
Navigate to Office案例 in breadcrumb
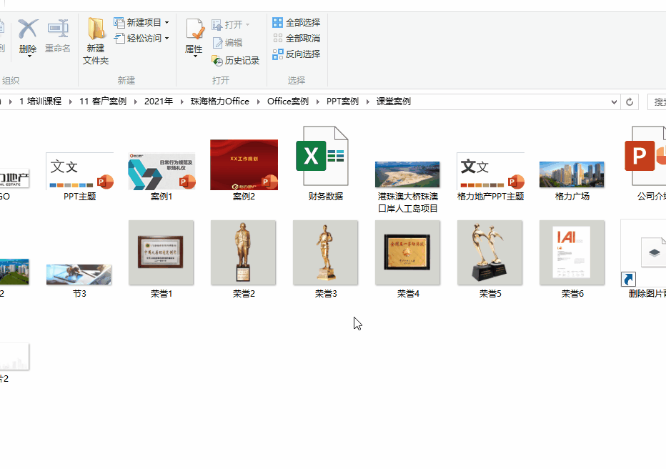287,102
